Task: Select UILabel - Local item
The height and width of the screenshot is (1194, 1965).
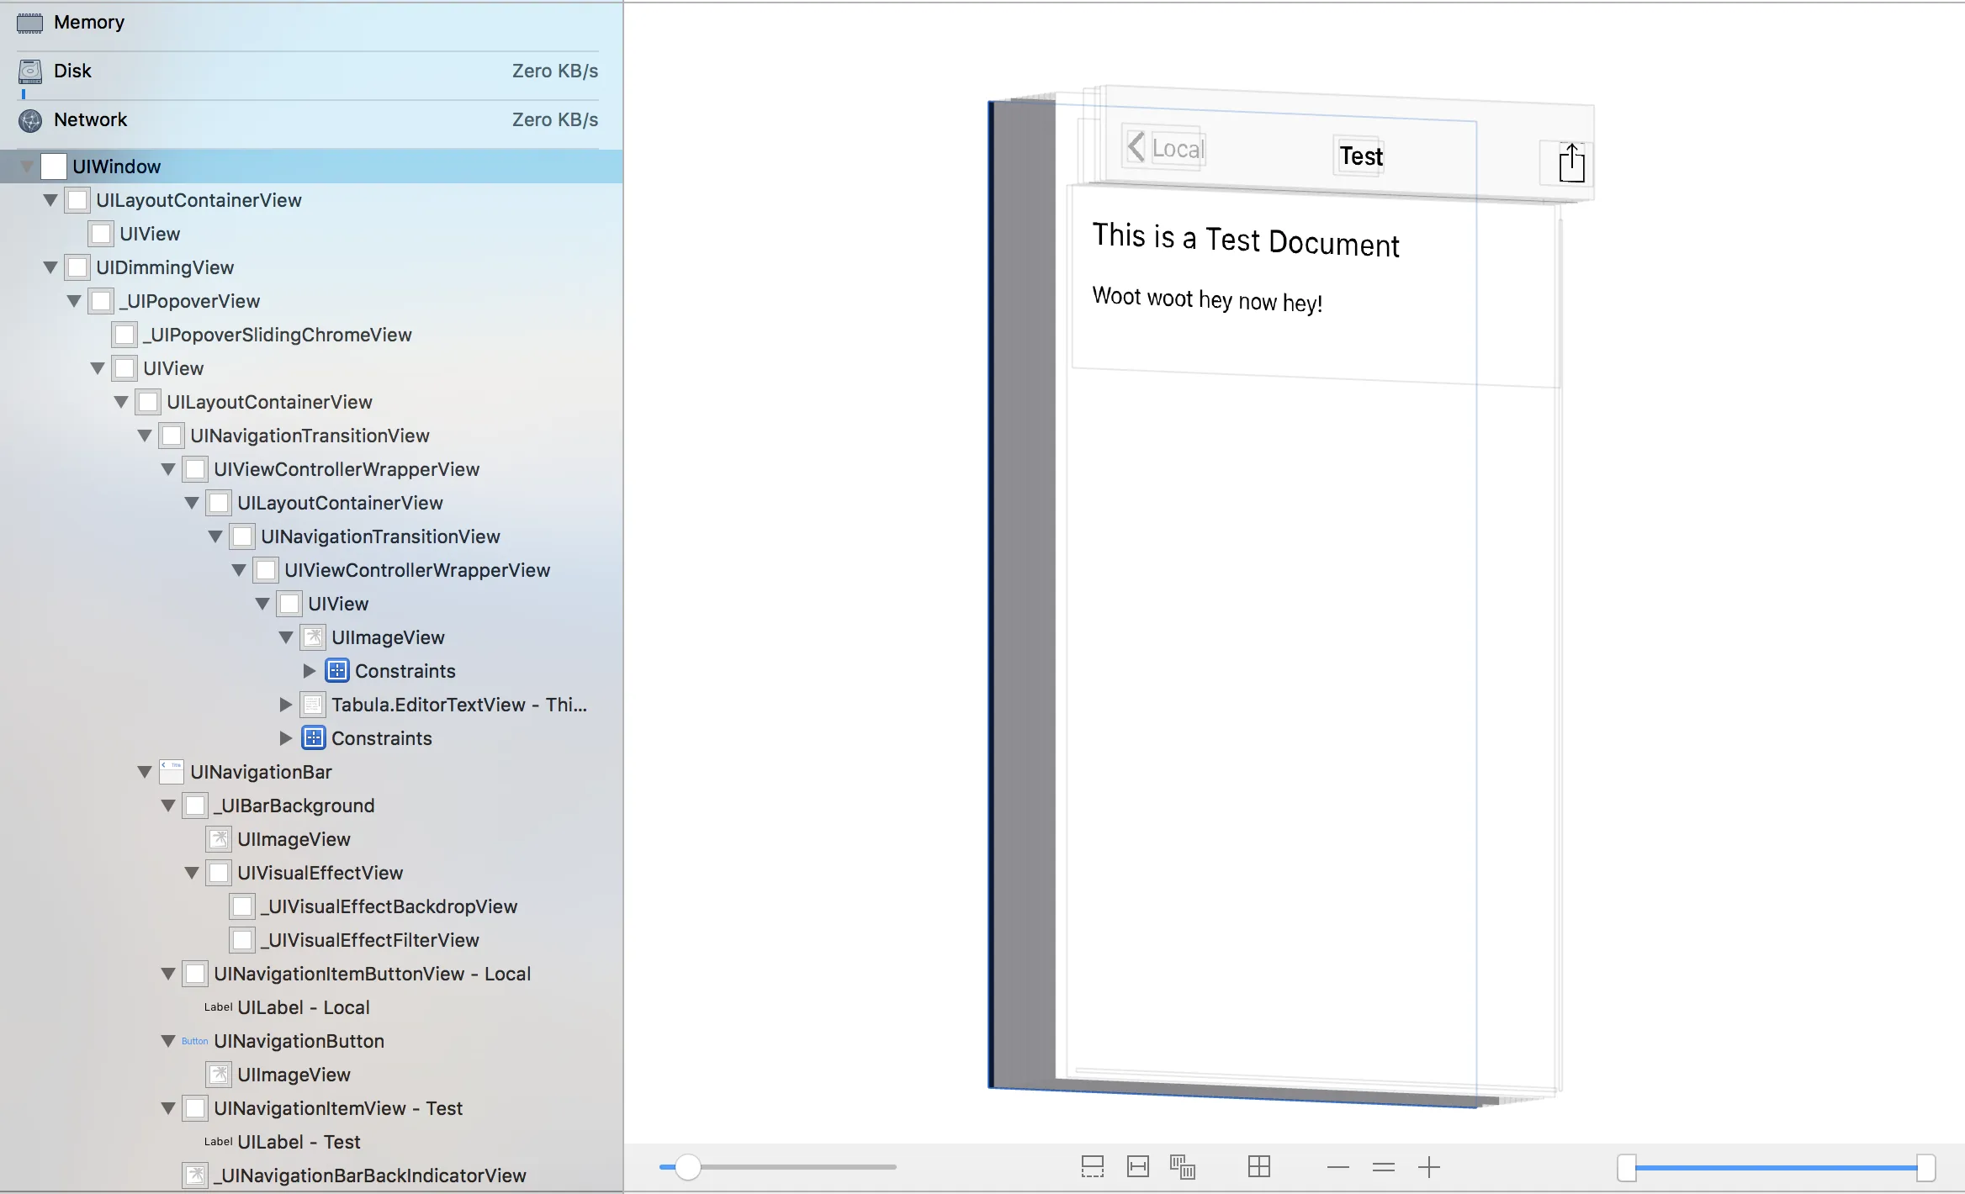Action: [303, 1007]
